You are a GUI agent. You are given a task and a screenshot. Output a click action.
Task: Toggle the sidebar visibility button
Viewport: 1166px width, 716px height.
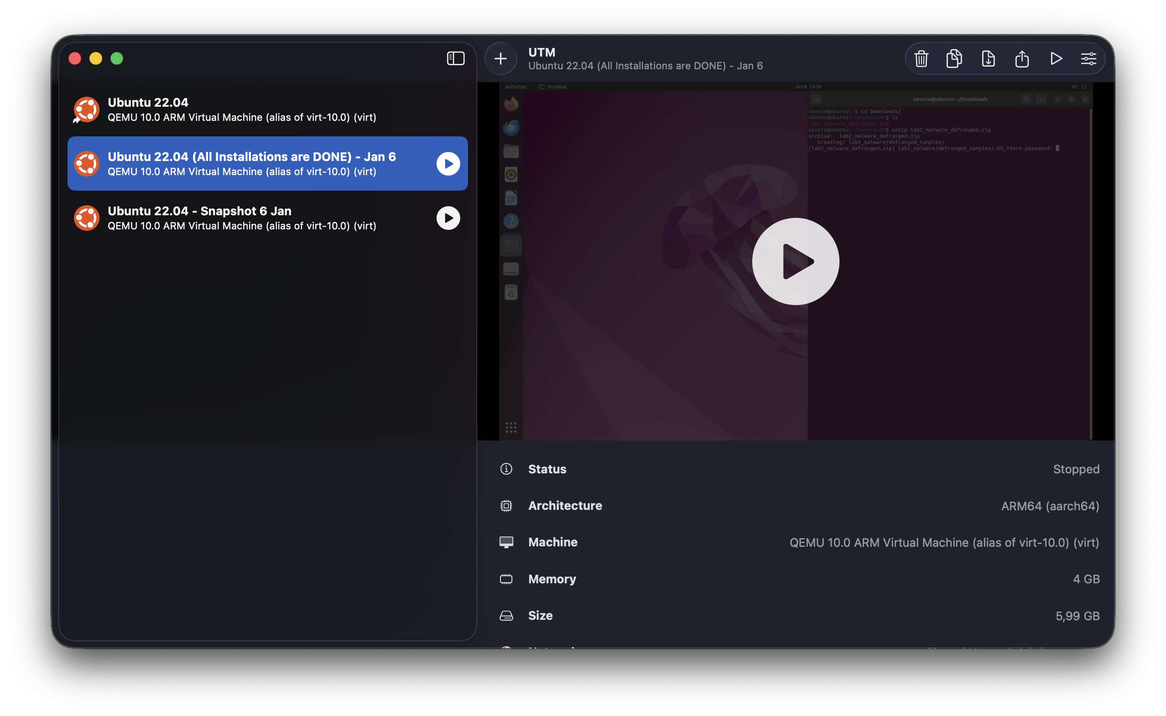click(x=455, y=58)
